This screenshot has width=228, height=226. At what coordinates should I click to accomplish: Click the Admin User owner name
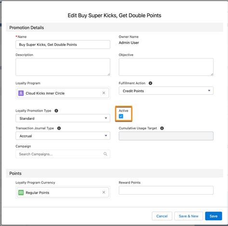pyautogui.click(x=129, y=42)
